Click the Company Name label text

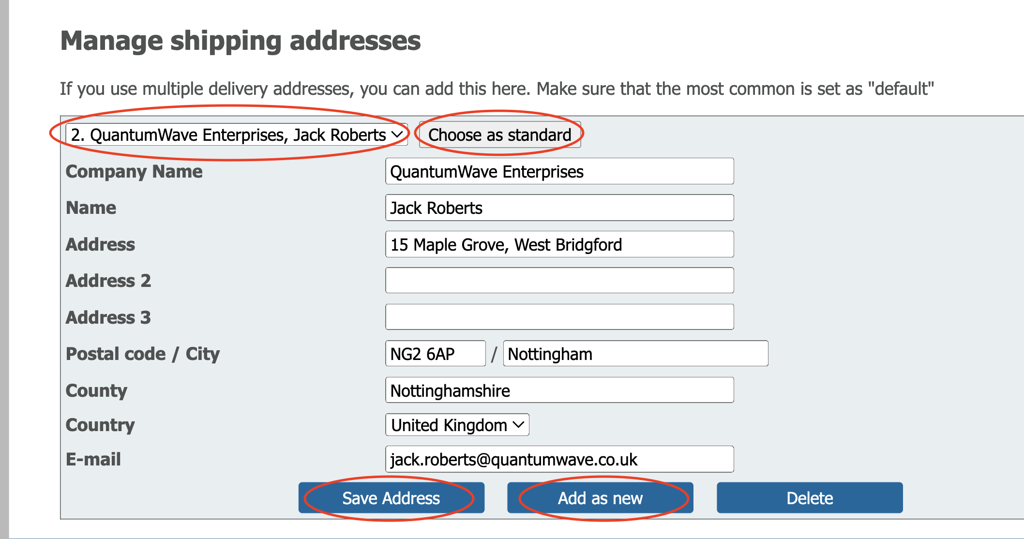(134, 172)
